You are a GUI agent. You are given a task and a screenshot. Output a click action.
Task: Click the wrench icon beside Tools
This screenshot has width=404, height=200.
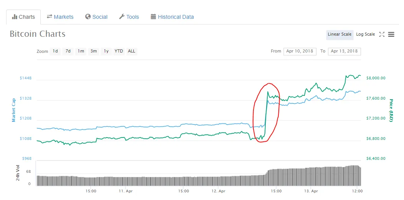click(x=122, y=17)
